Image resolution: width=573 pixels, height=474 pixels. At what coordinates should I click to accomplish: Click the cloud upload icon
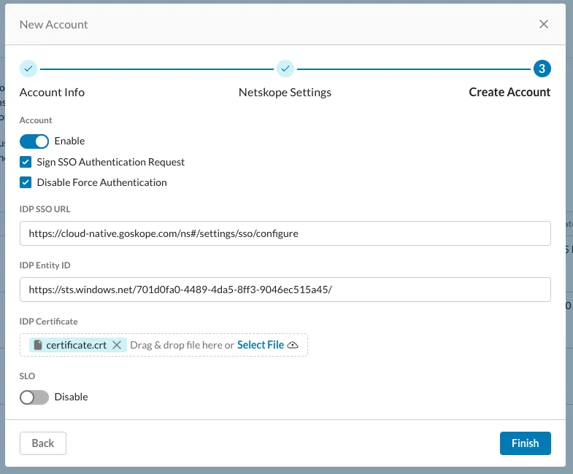(293, 345)
